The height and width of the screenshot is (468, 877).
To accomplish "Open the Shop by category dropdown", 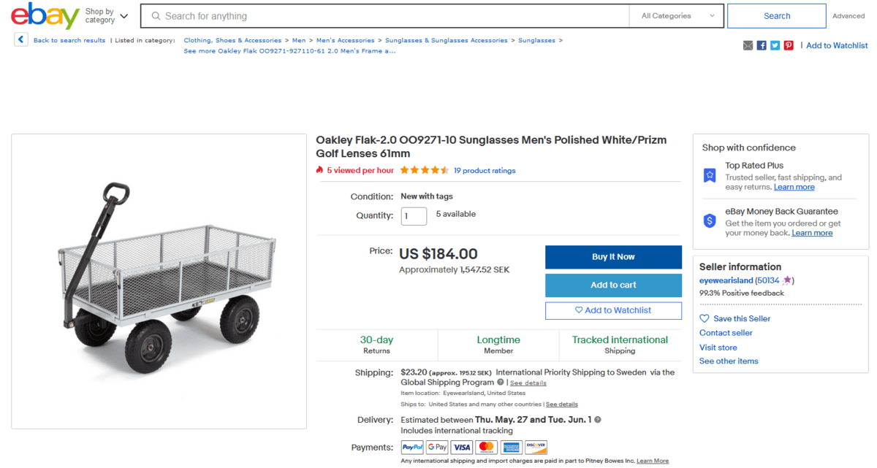I will [x=106, y=16].
